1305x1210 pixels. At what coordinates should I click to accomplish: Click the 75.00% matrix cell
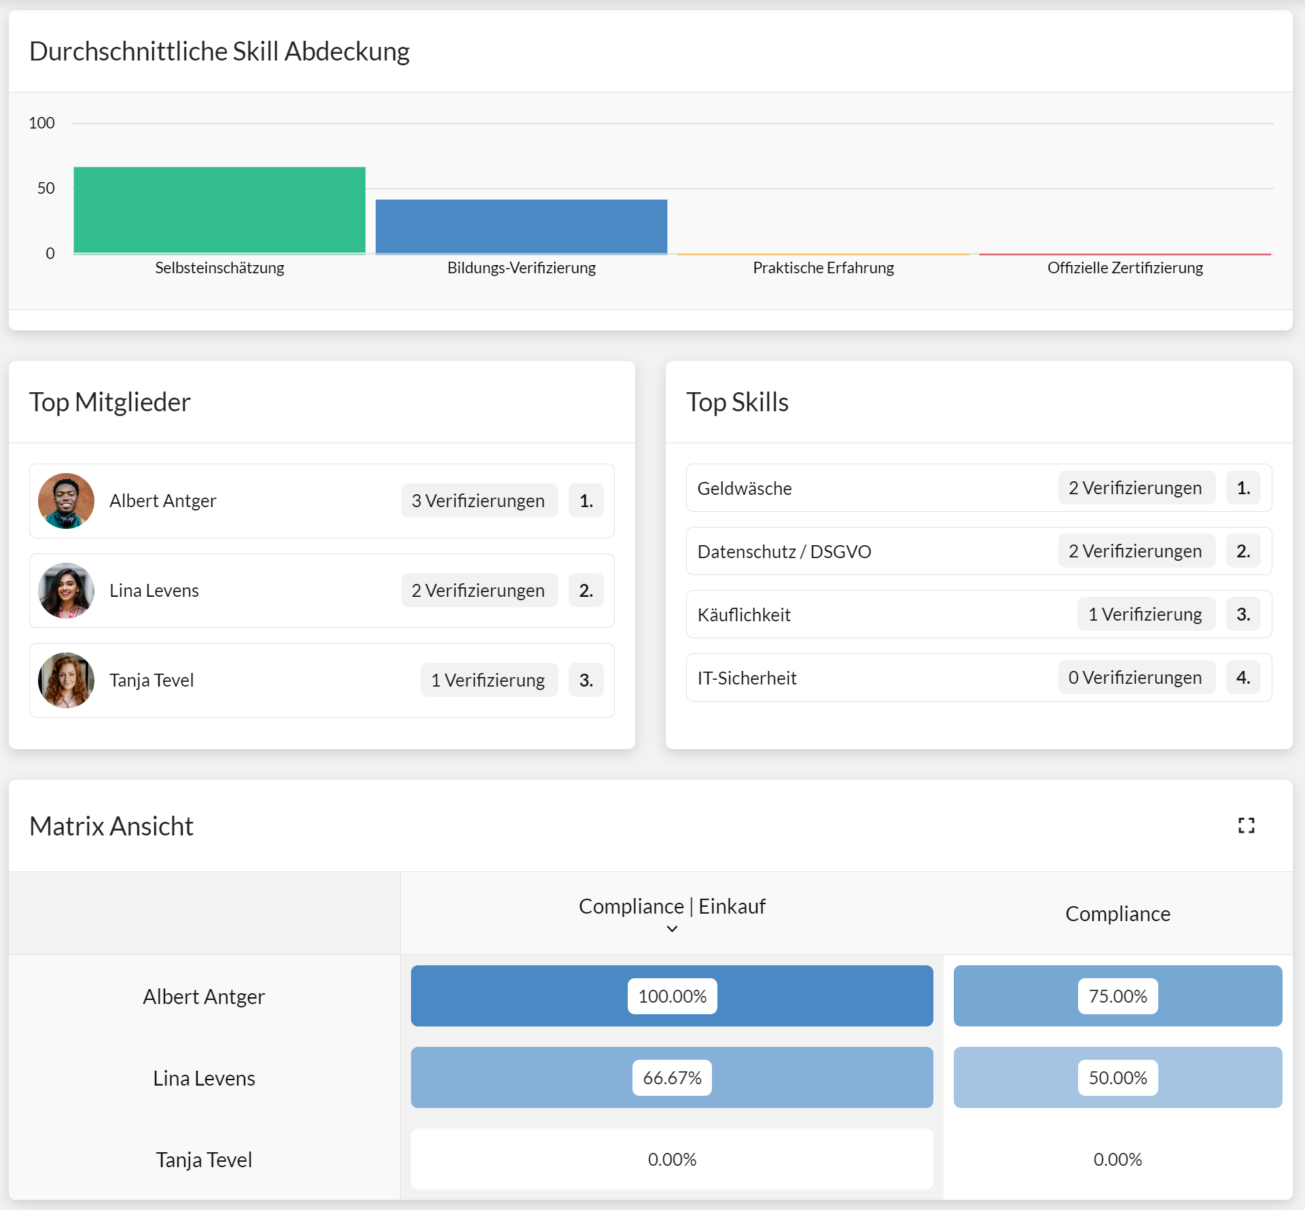pos(1118,996)
